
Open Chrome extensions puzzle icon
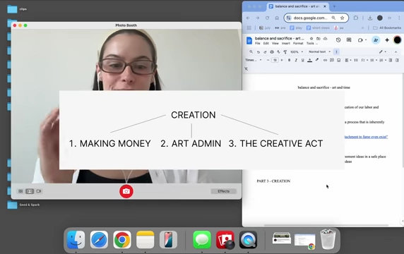356,18
